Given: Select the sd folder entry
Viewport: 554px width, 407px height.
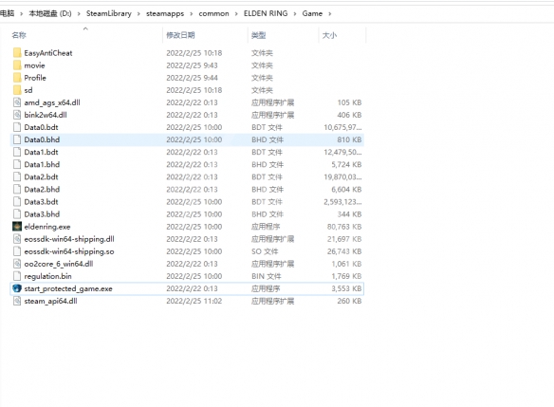Looking at the screenshot, I should pyautogui.click(x=28, y=90).
